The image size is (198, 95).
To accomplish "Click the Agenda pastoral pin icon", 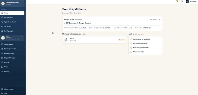I will (x=2, y=22).
